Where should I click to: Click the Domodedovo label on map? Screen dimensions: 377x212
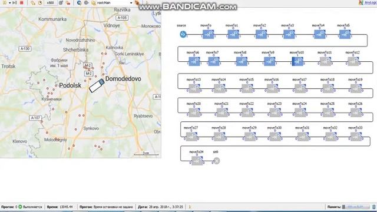tap(123, 78)
